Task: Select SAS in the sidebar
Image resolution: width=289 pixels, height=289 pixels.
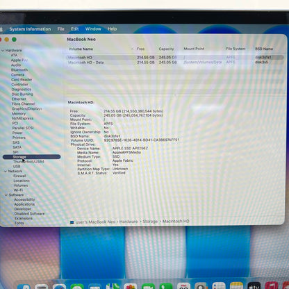Action: tap(16, 142)
